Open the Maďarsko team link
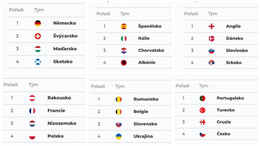 [65, 49]
